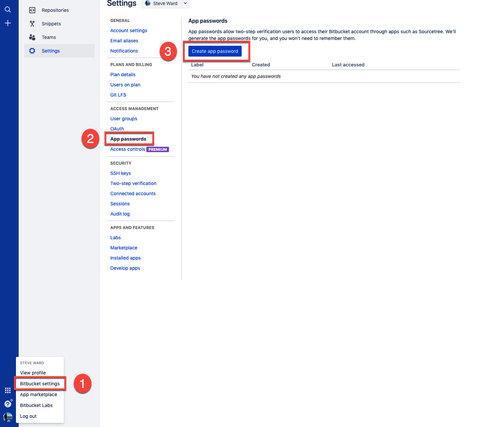Open Installed apps link
483x427 pixels.
point(125,258)
